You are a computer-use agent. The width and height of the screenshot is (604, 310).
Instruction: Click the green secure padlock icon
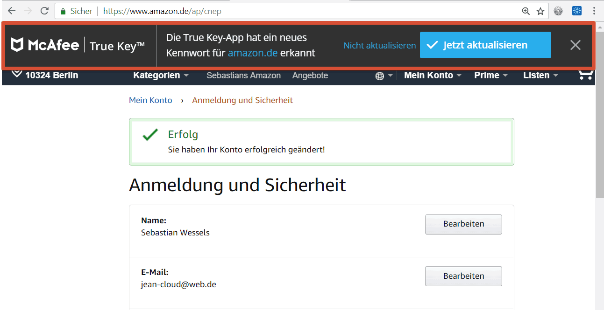click(x=64, y=11)
